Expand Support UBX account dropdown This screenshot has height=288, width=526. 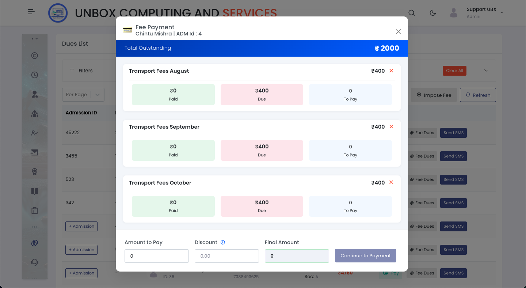tap(502, 12)
